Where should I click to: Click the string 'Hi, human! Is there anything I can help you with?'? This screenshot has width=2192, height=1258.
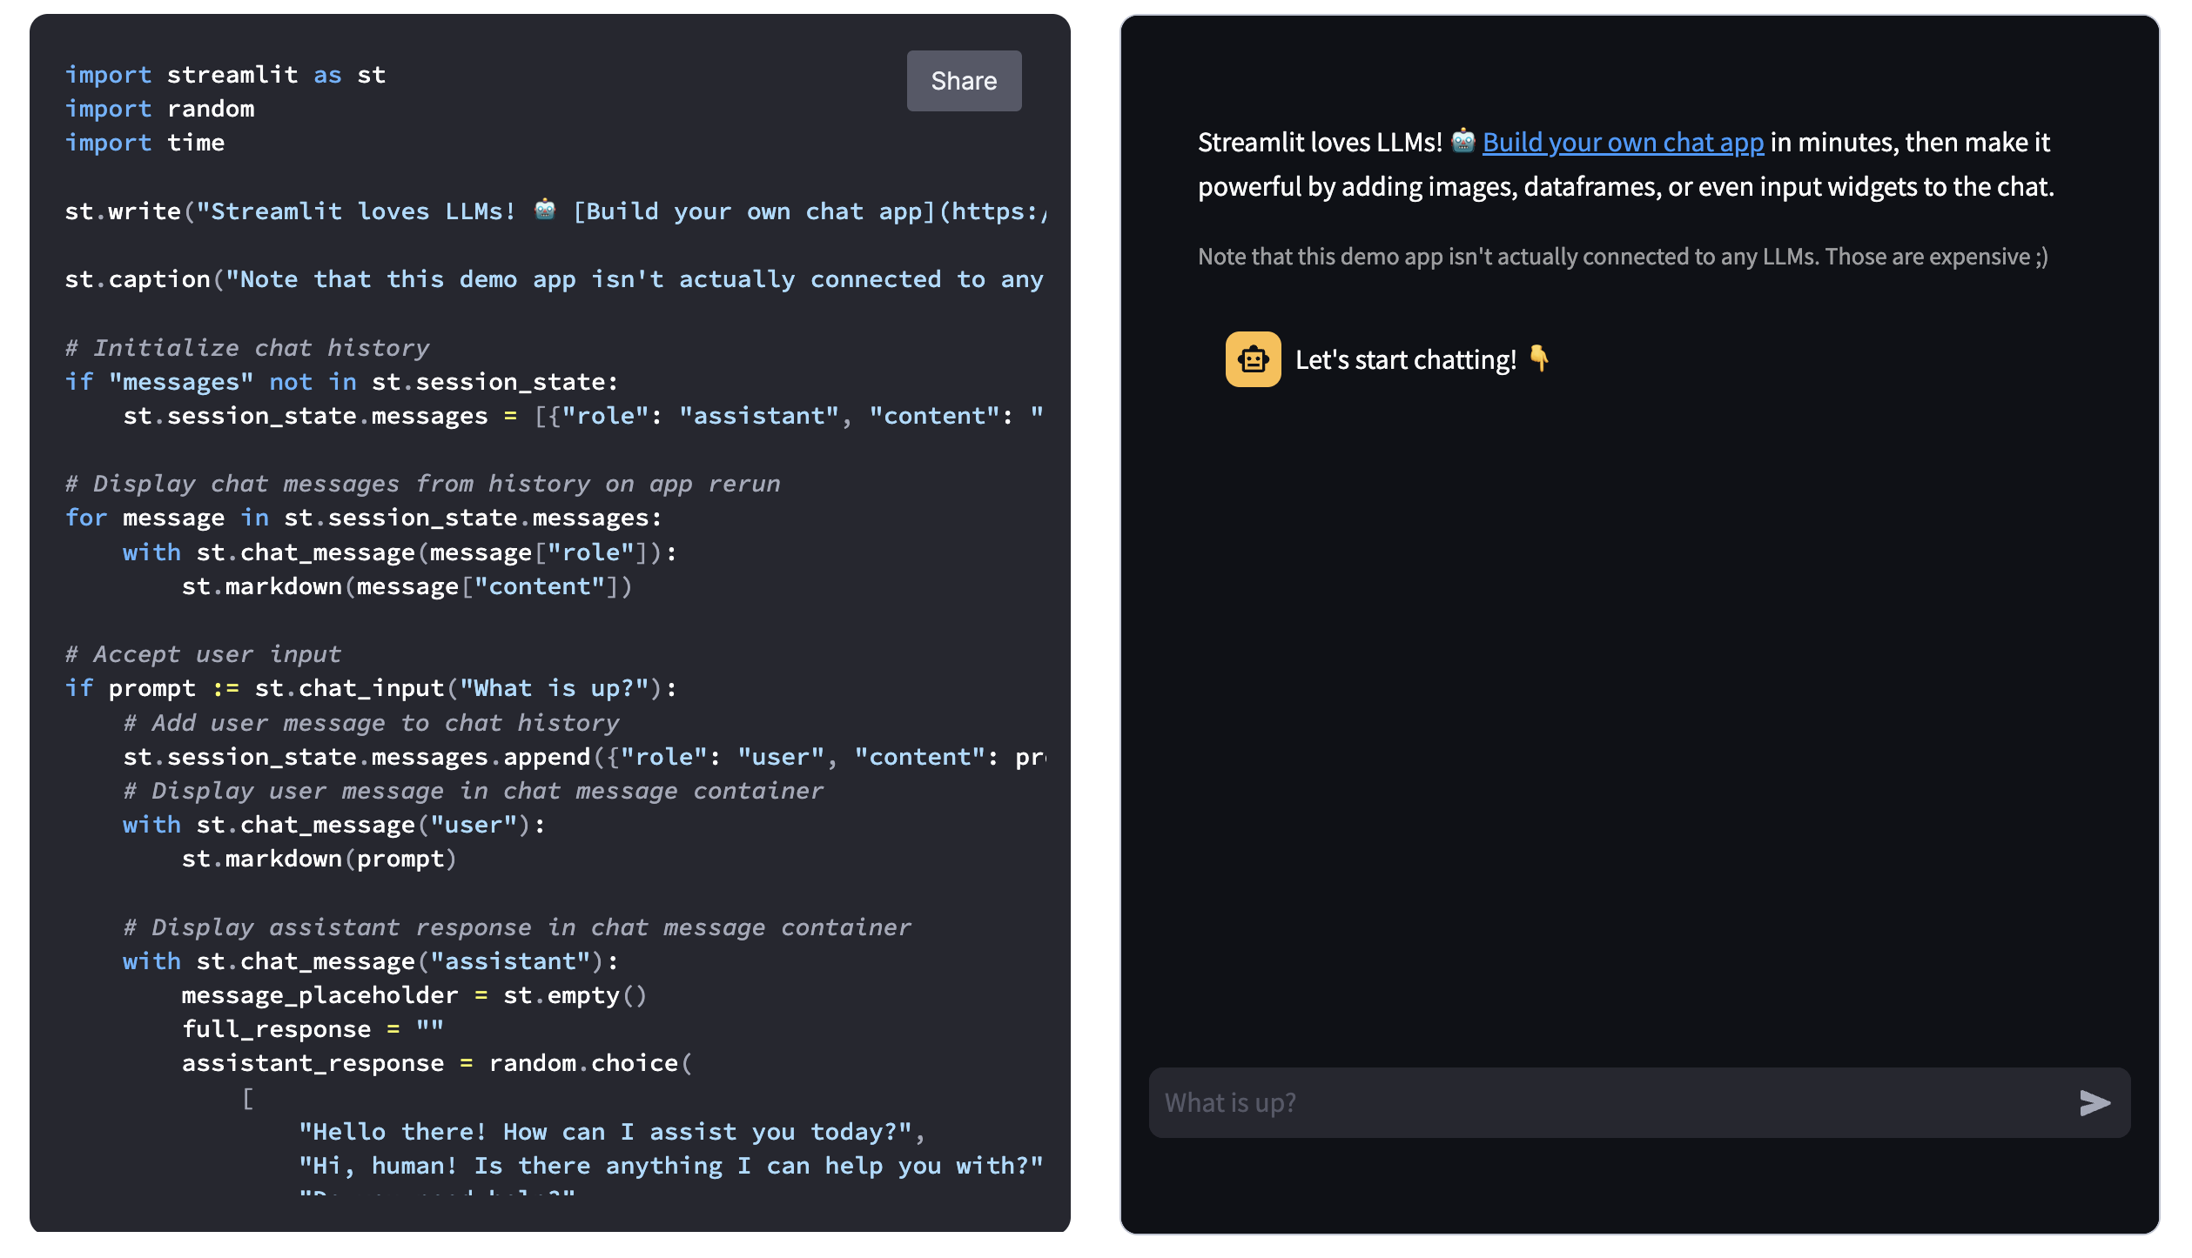pos(671,1166)
